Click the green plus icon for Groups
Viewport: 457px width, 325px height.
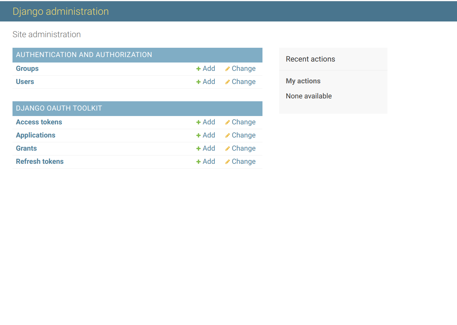tap(198, 69)
